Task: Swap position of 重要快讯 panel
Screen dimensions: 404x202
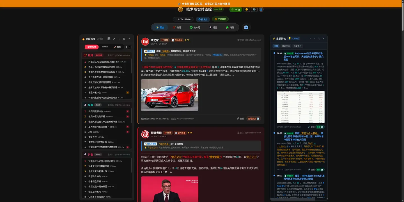Action: (319, 39)
